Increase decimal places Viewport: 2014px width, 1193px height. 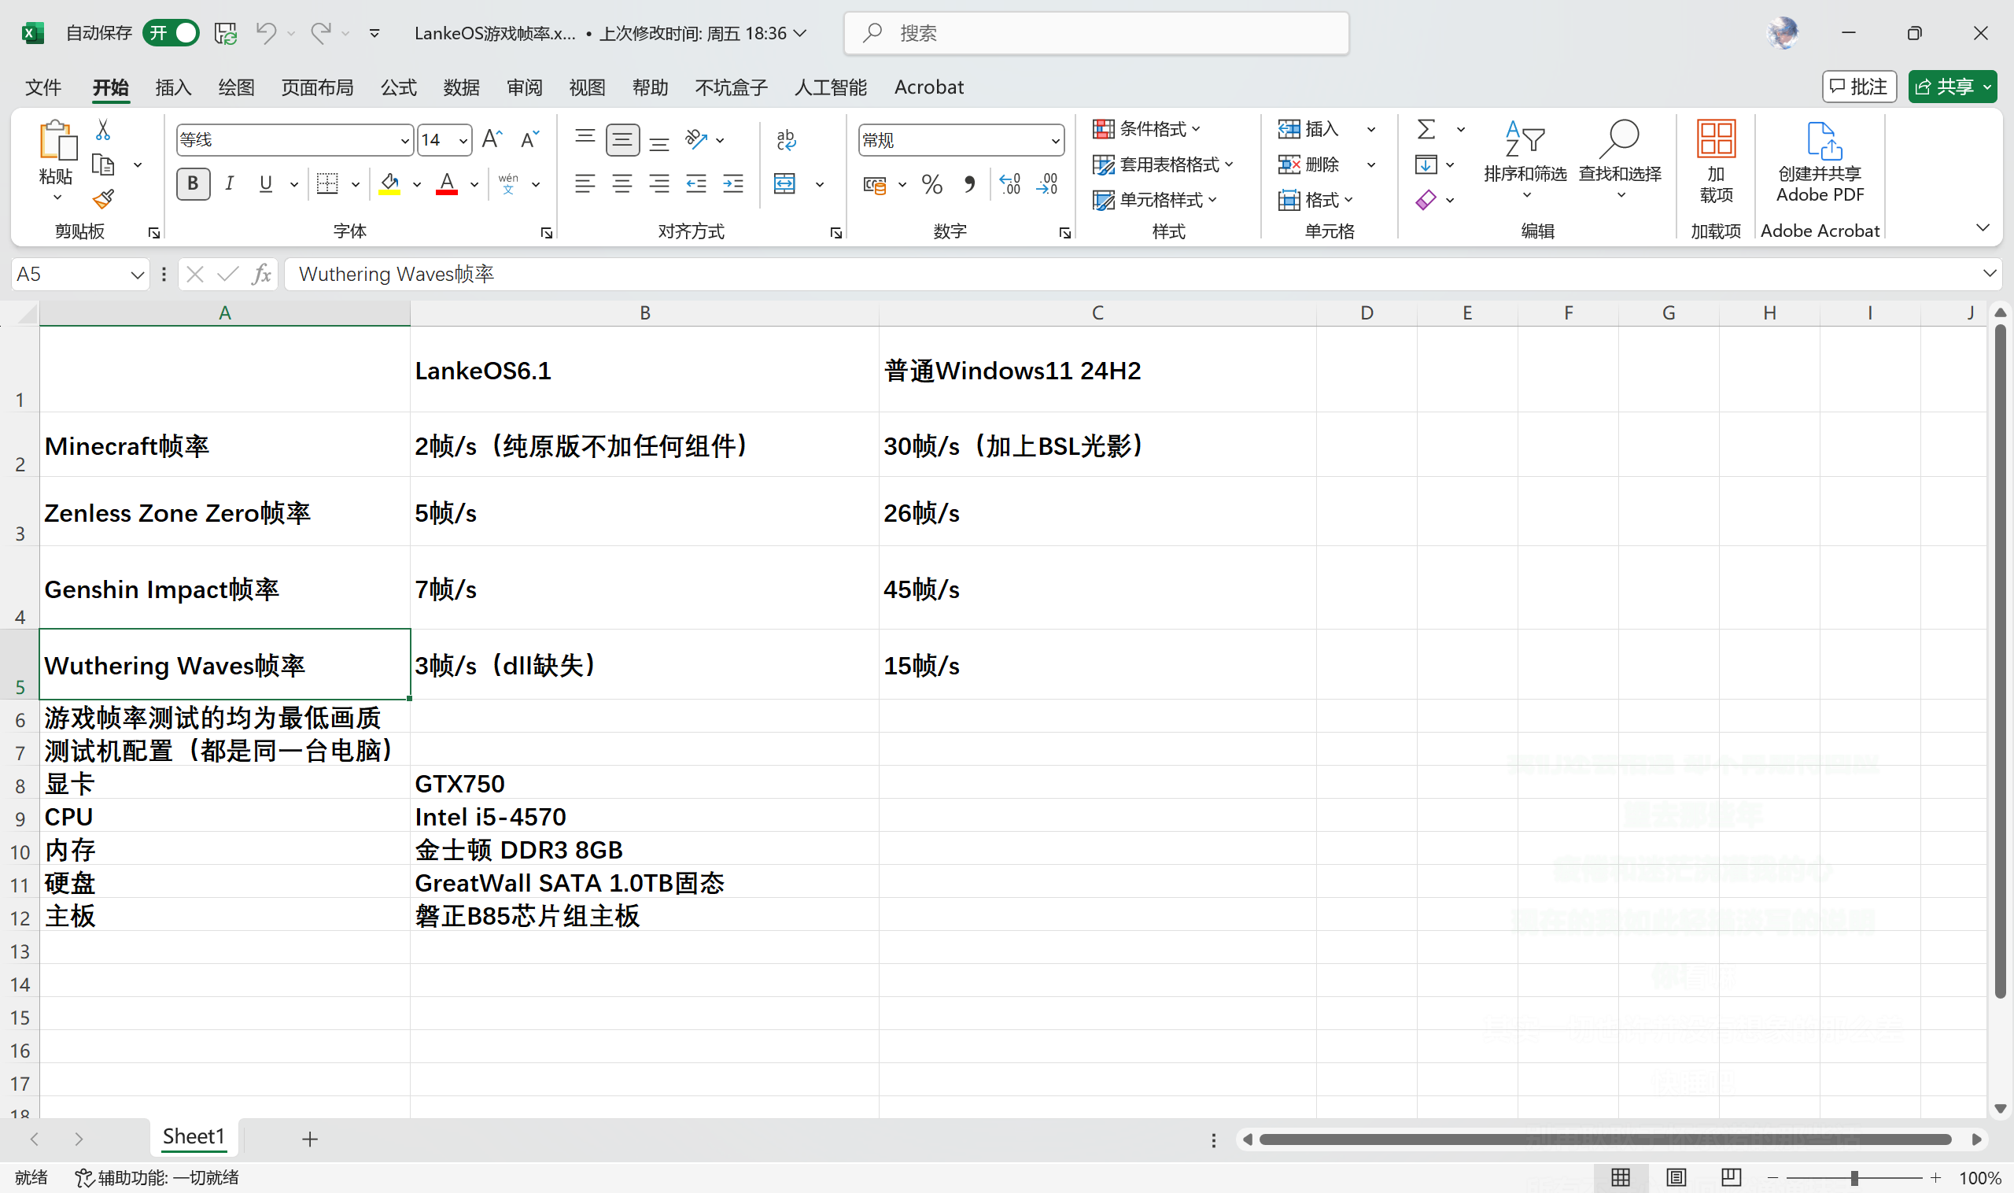[x=1010, y=185]
